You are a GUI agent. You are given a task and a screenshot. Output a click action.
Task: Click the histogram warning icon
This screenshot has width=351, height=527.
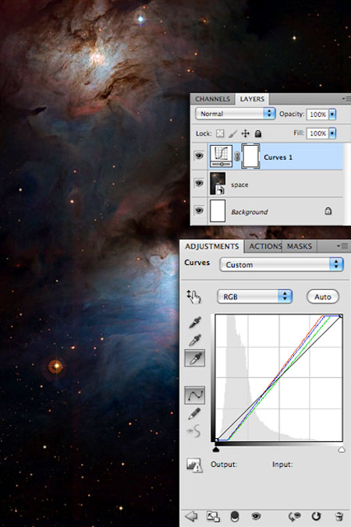[194, 465]
